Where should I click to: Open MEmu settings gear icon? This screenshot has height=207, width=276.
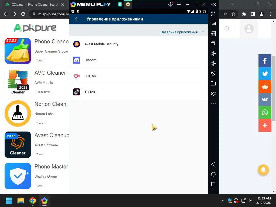(x=213, y=93)
